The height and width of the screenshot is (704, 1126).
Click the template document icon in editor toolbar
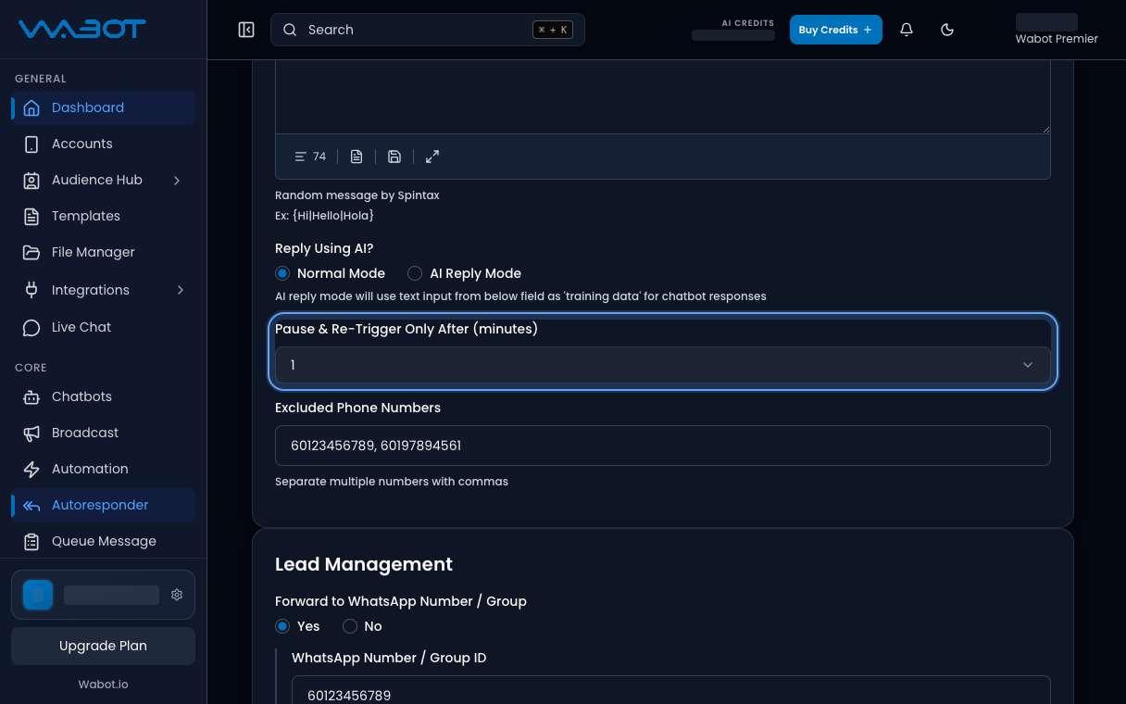(x=357, y=157)
